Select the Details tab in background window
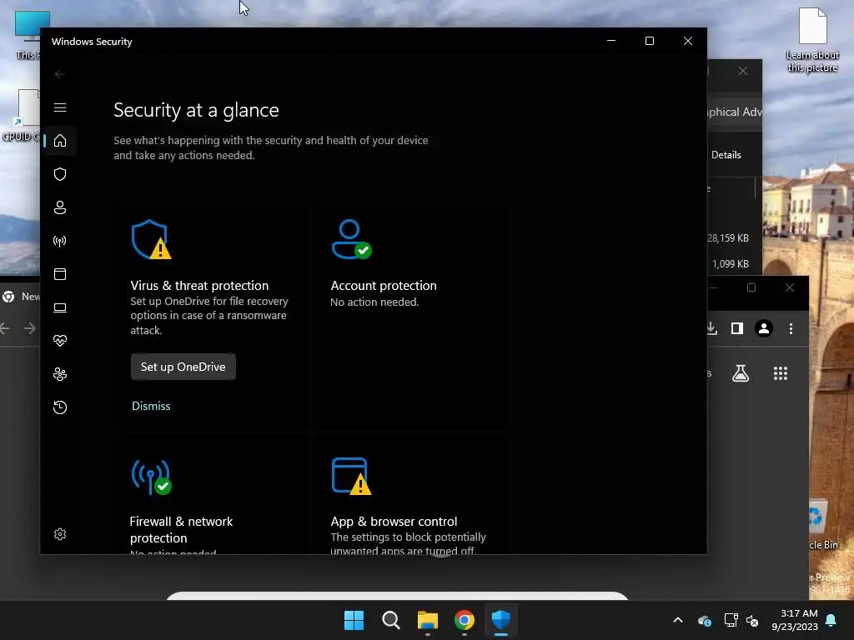This screenshot has width=854, height=640. pos(726,155)
